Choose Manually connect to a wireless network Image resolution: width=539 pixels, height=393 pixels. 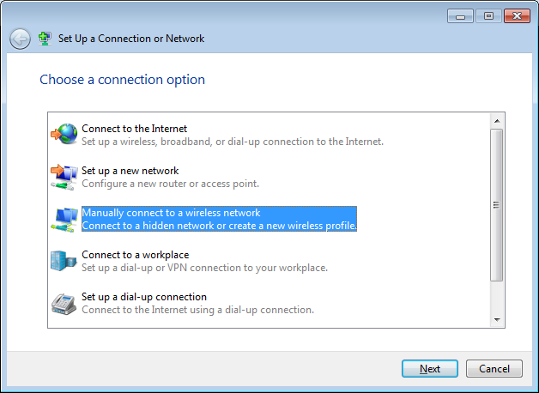219,219
